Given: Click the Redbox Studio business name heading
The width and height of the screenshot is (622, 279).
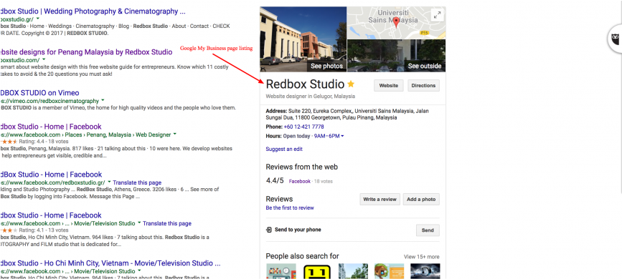Looking at the screenshot, I should click(x=305, y=84).
